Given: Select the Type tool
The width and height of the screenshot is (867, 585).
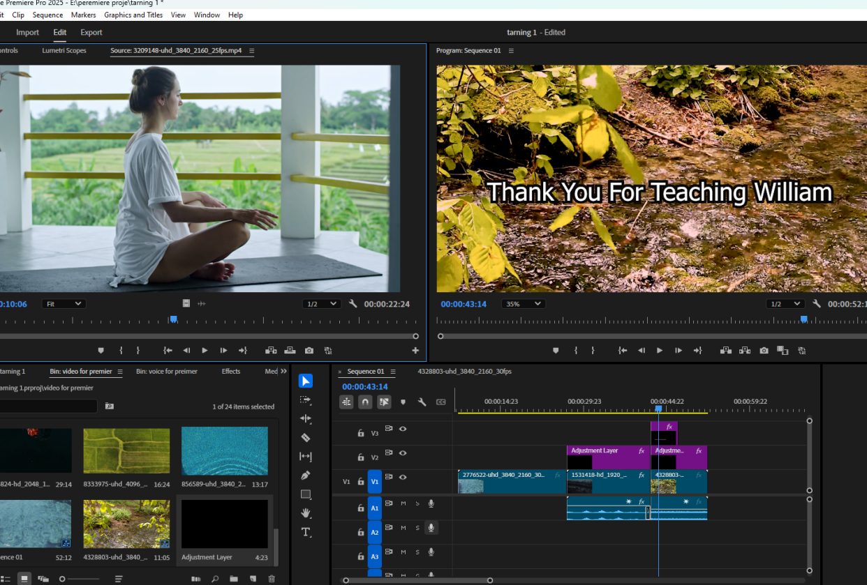Looking at the screenshot, I should tap(306, 532).
